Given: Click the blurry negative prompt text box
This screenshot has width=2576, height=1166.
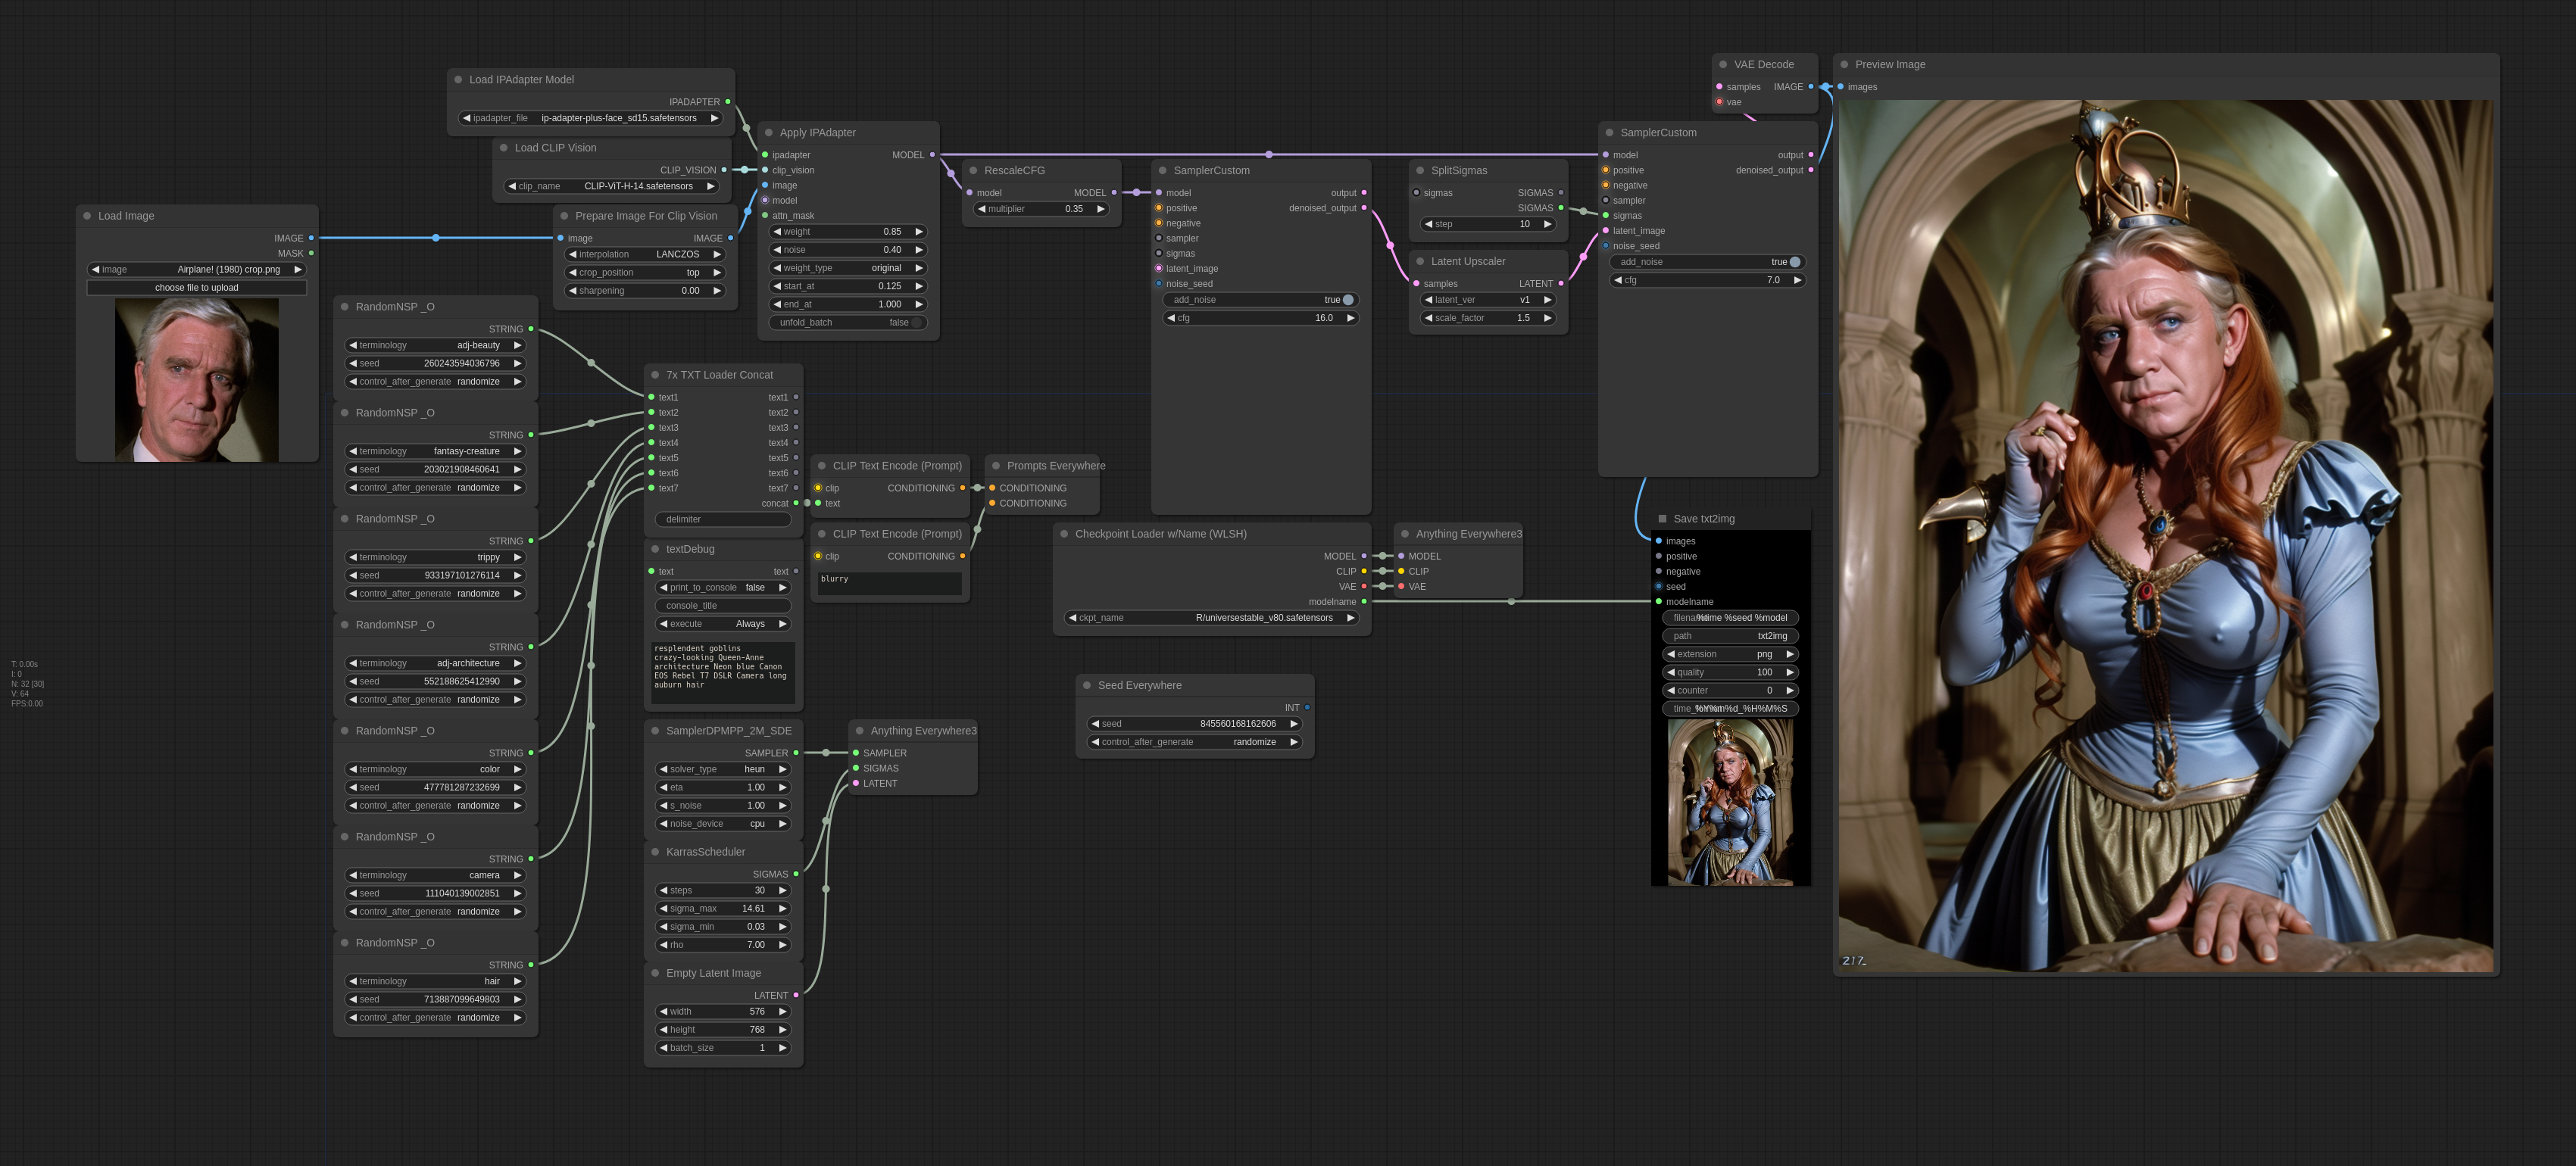Looking at the screenshot, I should (890, 584).
